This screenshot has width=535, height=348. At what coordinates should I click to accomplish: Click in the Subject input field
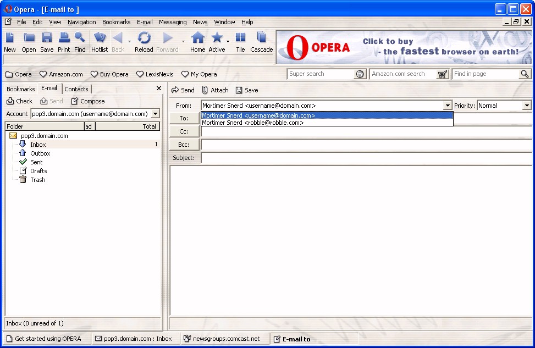[366, 158]
